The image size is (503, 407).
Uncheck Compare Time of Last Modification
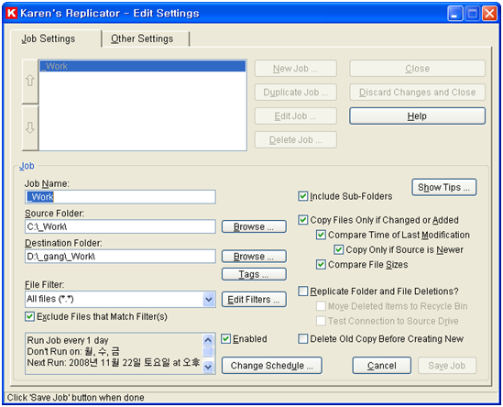pyautogui.click(x=321, y=235)
